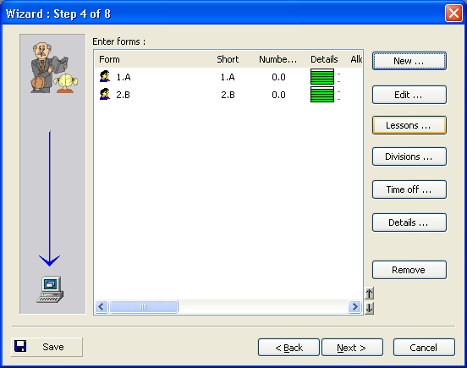Open the Time off settings
The width and height of the screenshot is (467, 368).
[409, 189]
